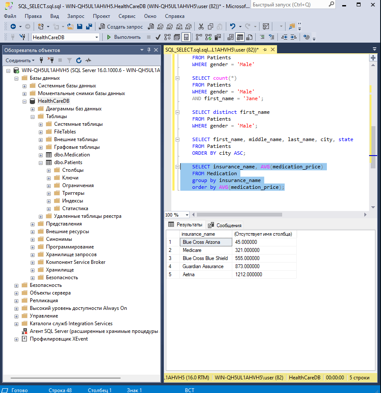Viewport: 381px width, 393px height.
Task: Click the Copy icon in toolbar
Action: click(211, 26)
